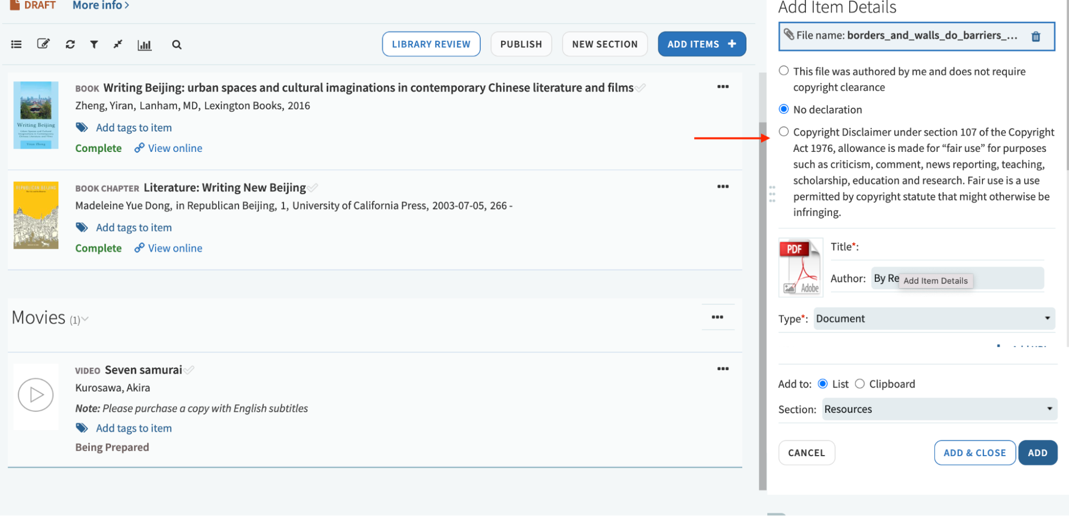Delete the attached file using the trash icon

click(x=1036, y=36)
